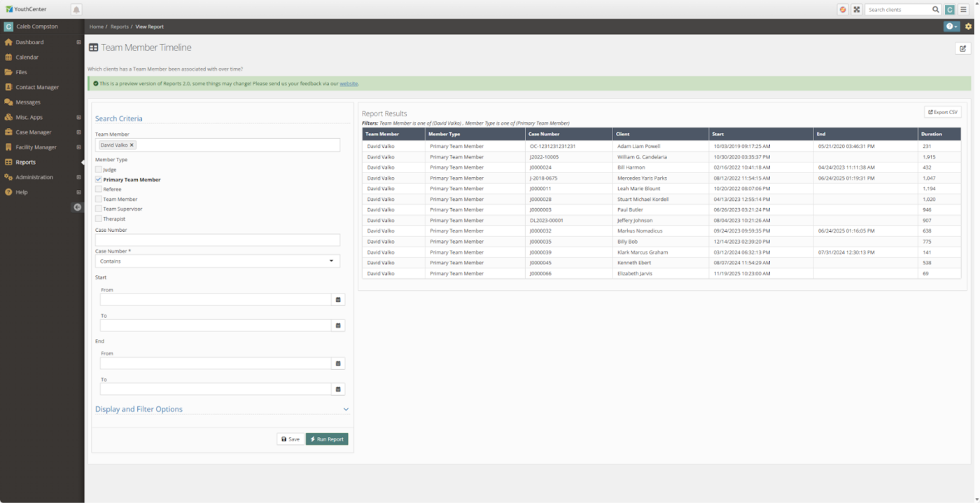Click the settings gear icon

click(969, 27)
